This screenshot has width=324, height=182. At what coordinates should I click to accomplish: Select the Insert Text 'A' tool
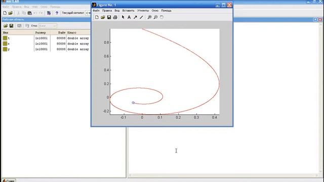129,17
